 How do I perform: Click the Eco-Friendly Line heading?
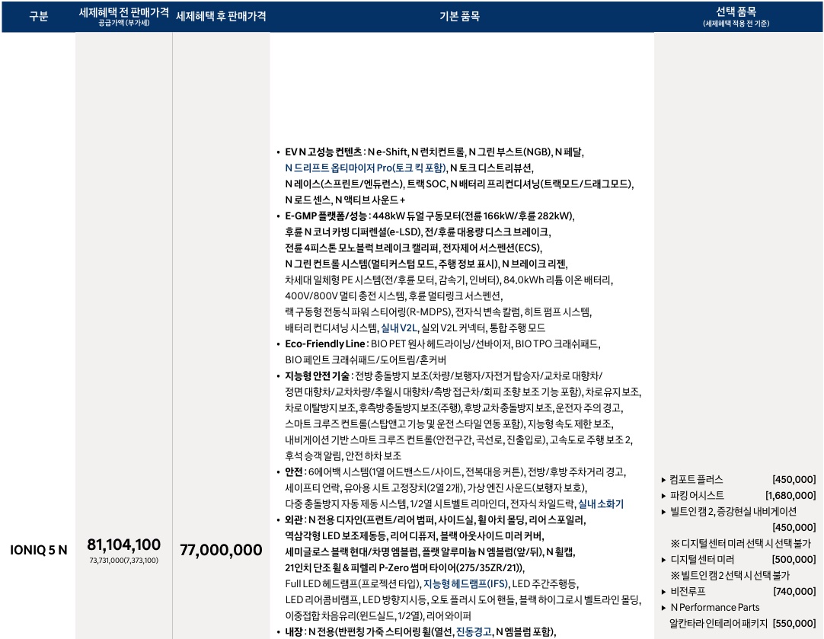click(x=324, y=344)
